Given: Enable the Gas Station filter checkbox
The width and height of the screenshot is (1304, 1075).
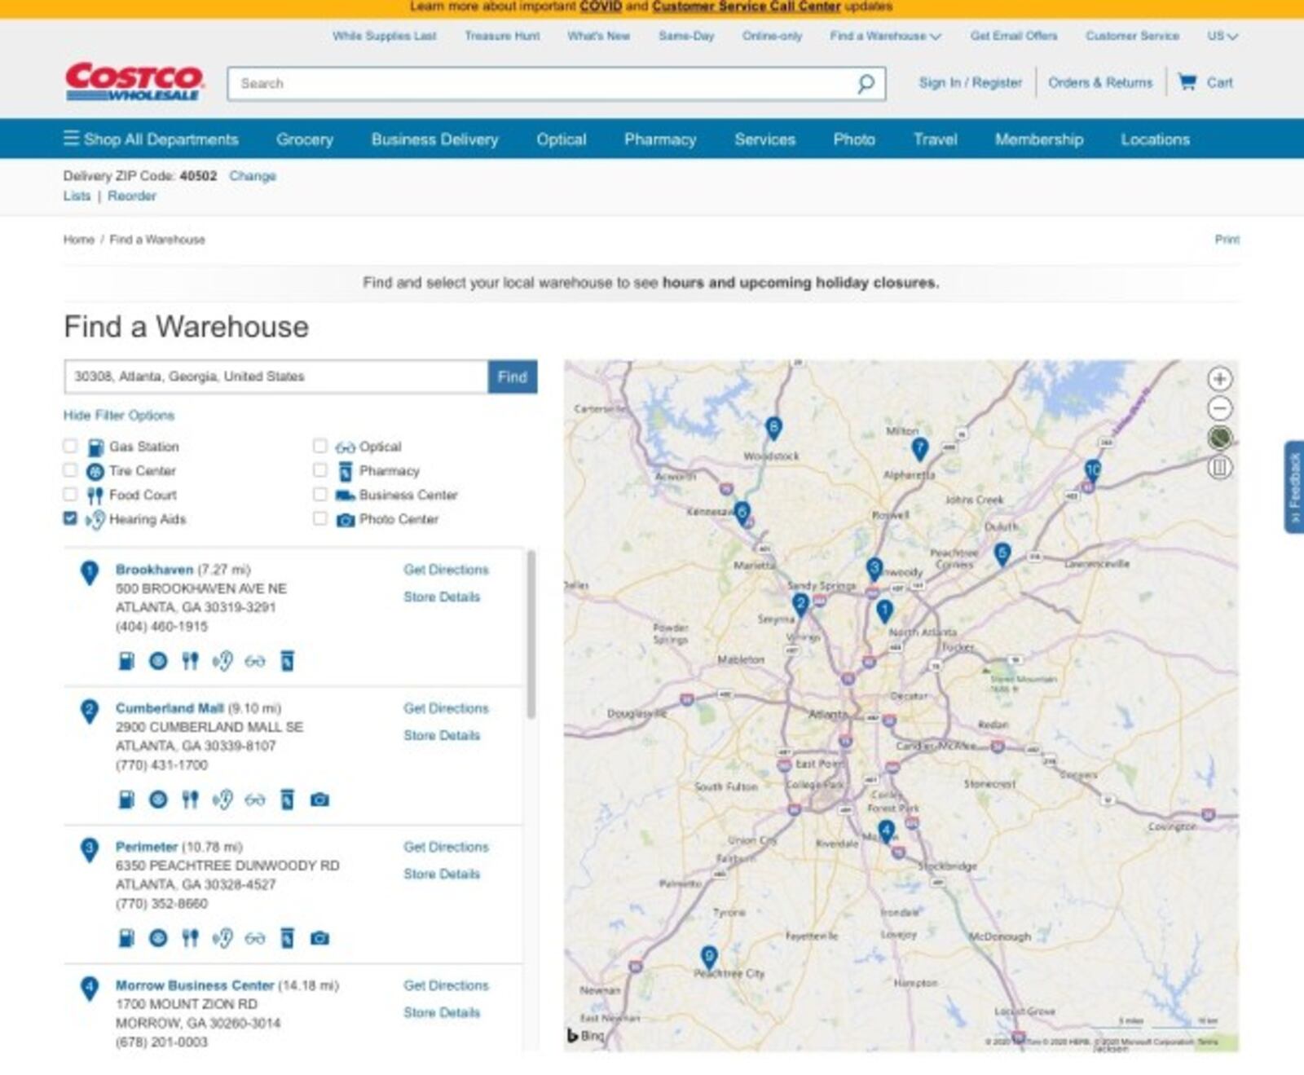Looking at the screenshot, I should coord(70,446).
